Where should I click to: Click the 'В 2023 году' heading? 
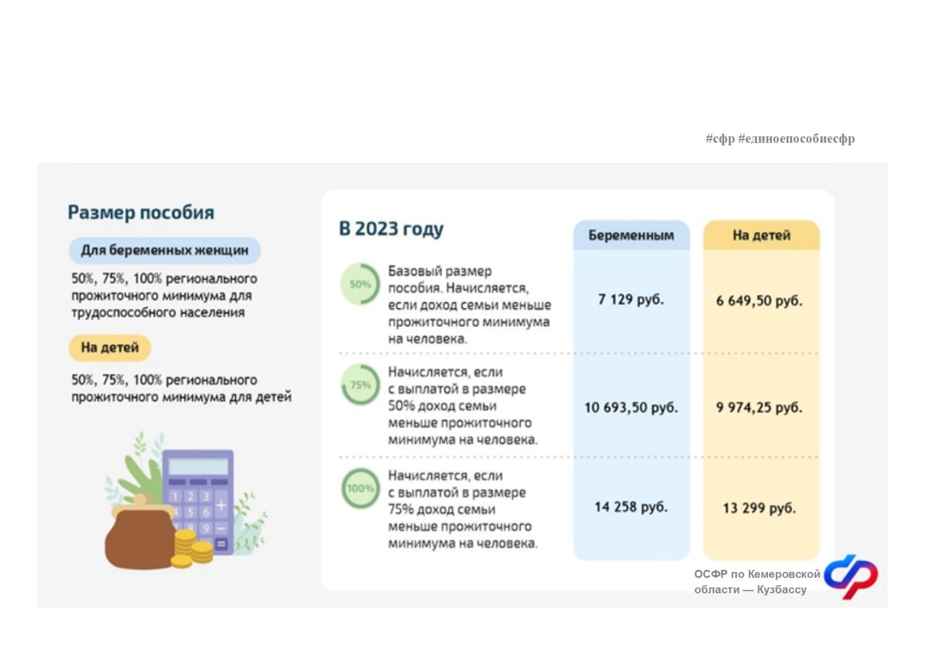391,229
